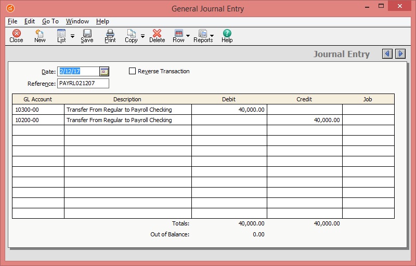Go to the next journal entry
Screen dimensions: 416x266
(x=400, y=54)
